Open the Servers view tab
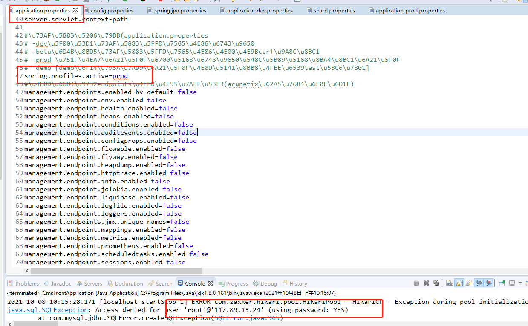 coord(89,283)
